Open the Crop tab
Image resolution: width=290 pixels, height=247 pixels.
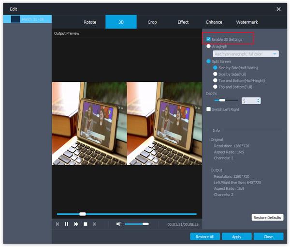(152, 22)
